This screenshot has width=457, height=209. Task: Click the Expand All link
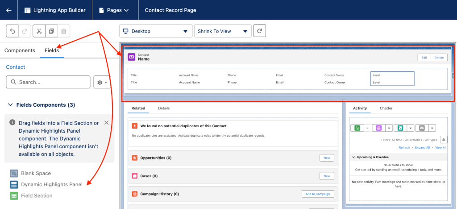point(422,147)
